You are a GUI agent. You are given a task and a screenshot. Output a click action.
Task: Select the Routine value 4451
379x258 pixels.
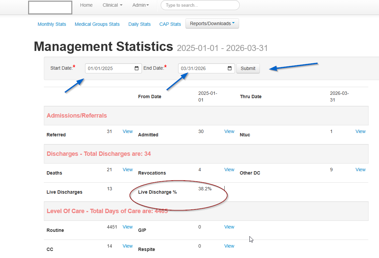click(x=112, y=227)
